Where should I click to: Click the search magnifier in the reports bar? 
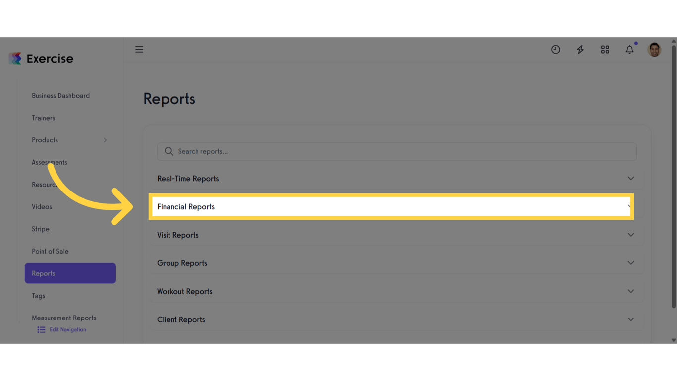coord(169,151)
